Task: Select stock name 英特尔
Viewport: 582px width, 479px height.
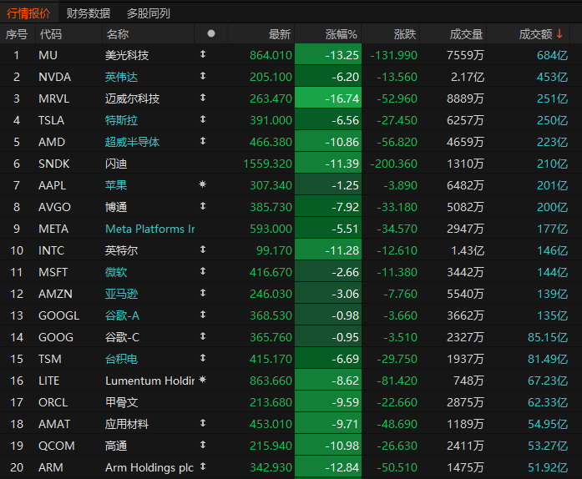Action: pyautogui.click(x=121, y=250)
